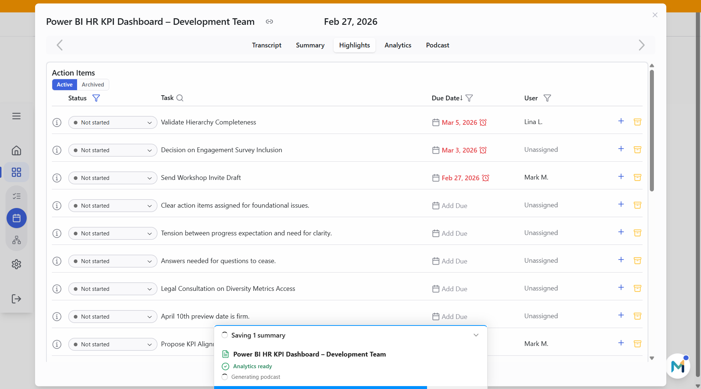Screen dimensions: 701x389
Task: Click the action items list scrollbar
Action: click(x=652, y=130)
